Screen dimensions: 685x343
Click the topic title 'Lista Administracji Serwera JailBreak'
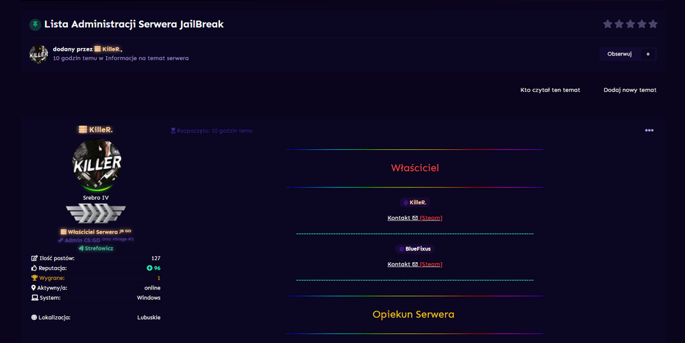[x=134, y=25]
